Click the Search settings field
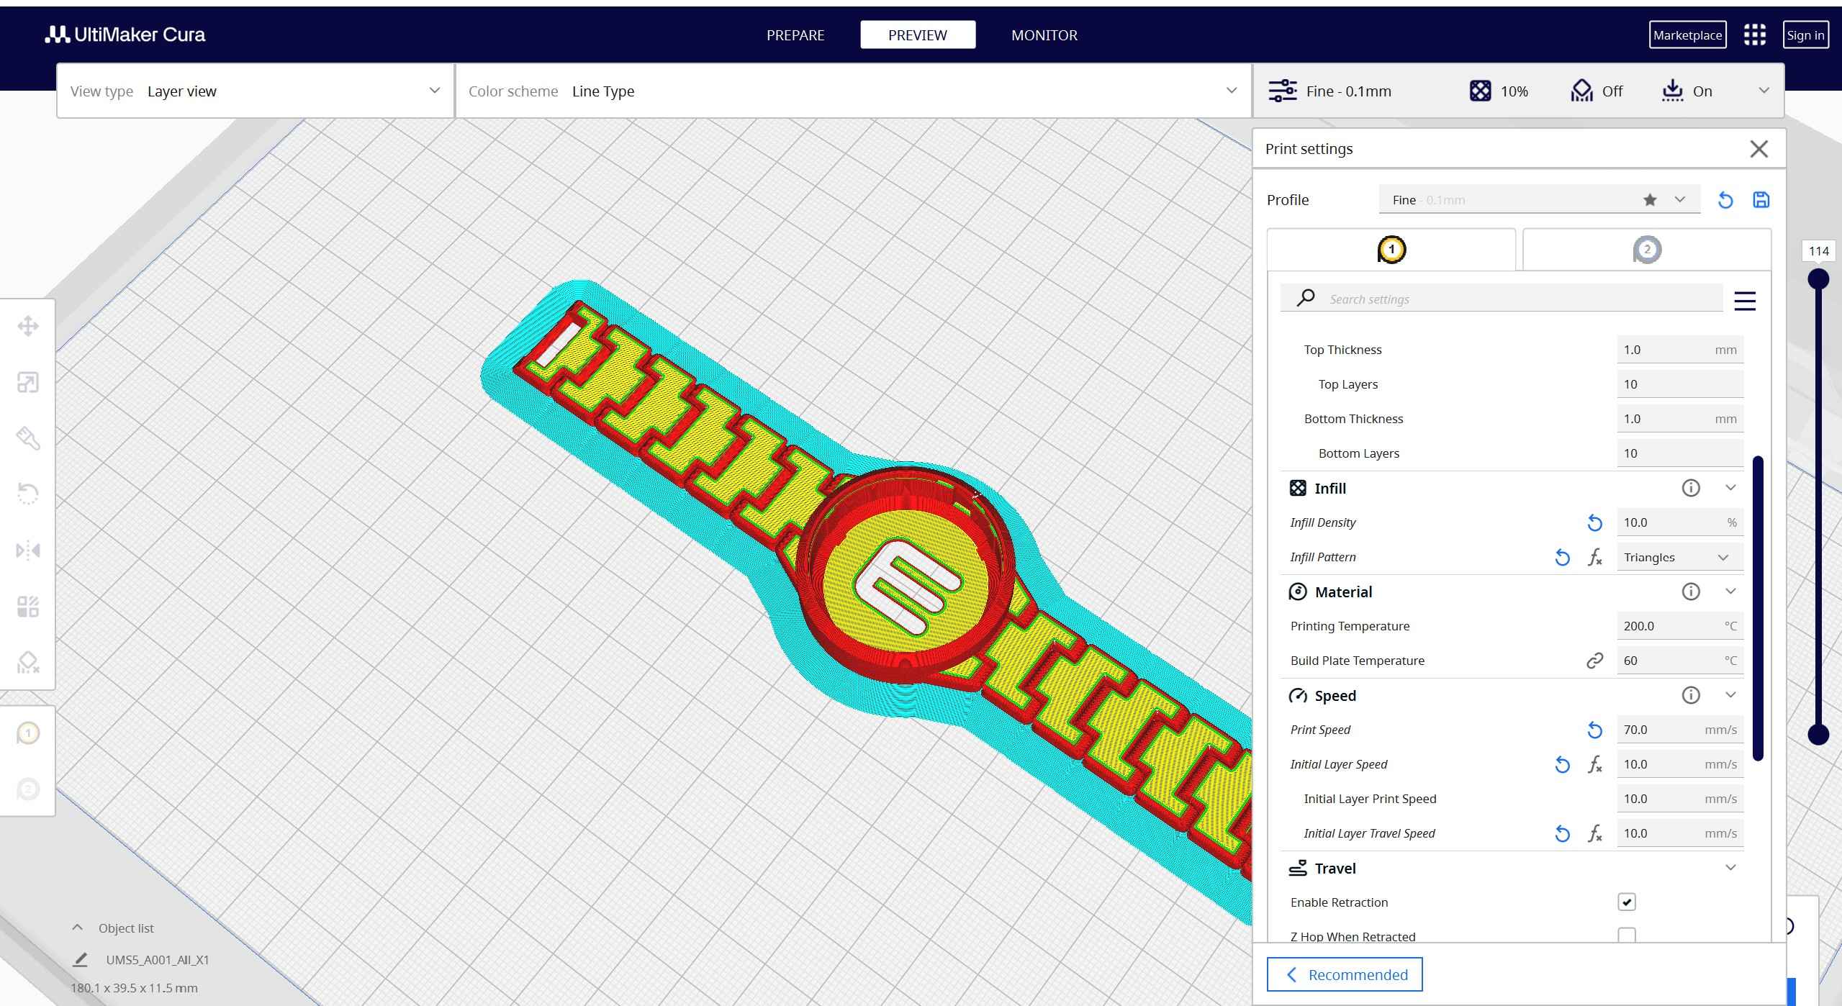This screenshot has width=1842, height=1006. pyautogui.click(x=1502, y=299)
